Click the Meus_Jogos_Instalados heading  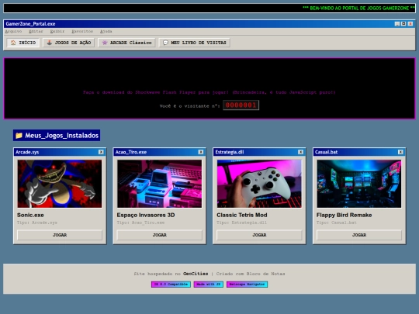tap(57, 136)
